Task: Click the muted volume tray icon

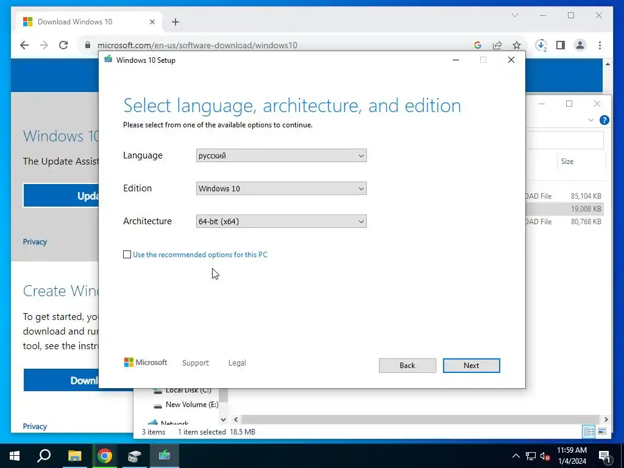Action: 545,456
